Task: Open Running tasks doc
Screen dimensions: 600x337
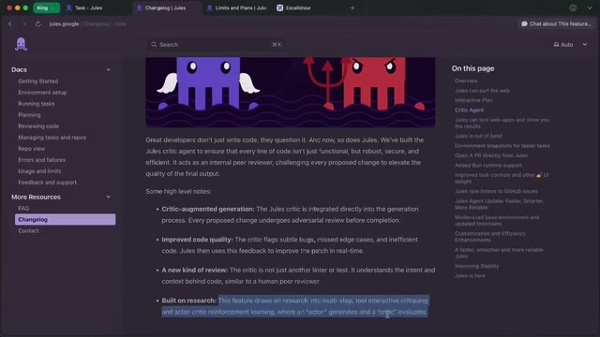Action: (x=37, y=104)
